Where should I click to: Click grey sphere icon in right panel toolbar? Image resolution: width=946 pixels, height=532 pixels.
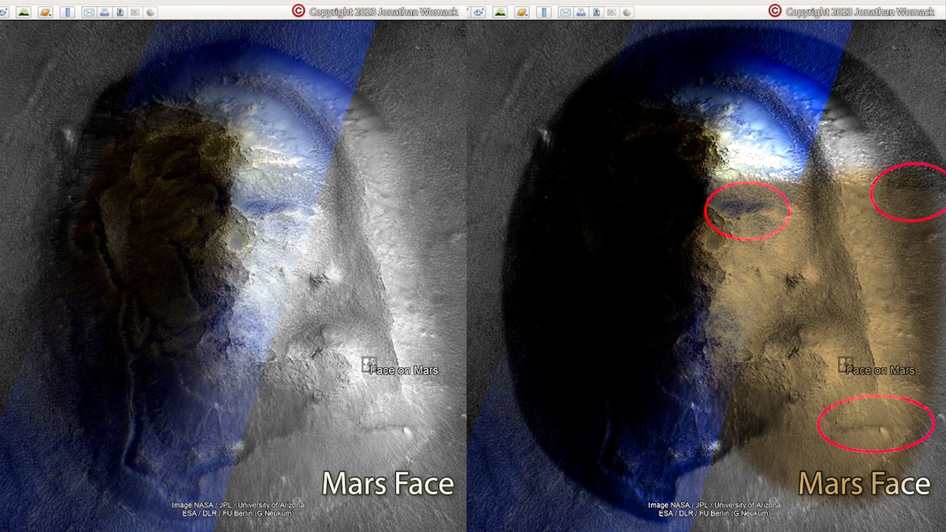pyautogui.click(x=627, y=12)
